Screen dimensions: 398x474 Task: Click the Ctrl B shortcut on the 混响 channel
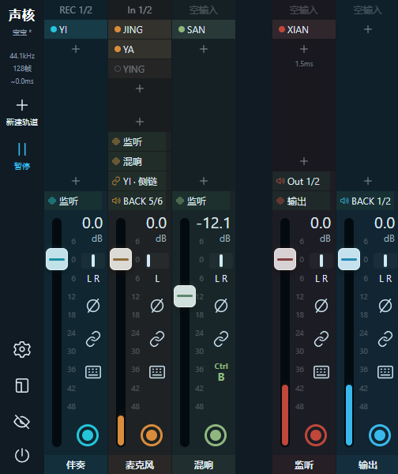(x=221, y=372)
